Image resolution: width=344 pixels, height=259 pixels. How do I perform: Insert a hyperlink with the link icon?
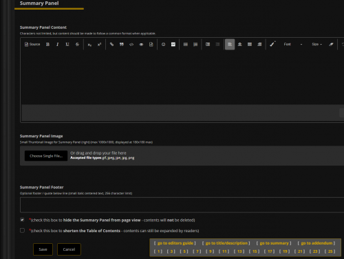(x=111, y=45)
